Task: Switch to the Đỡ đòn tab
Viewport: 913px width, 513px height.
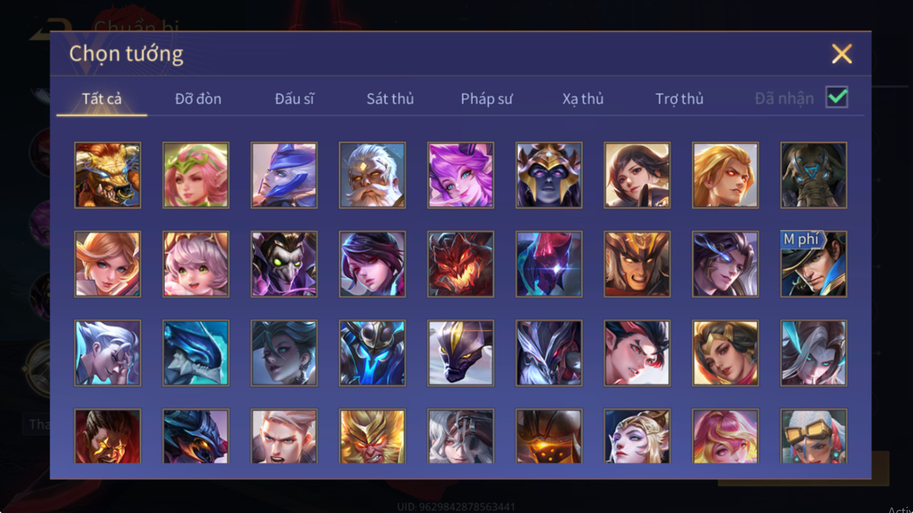Action: [x=198, y=98]
